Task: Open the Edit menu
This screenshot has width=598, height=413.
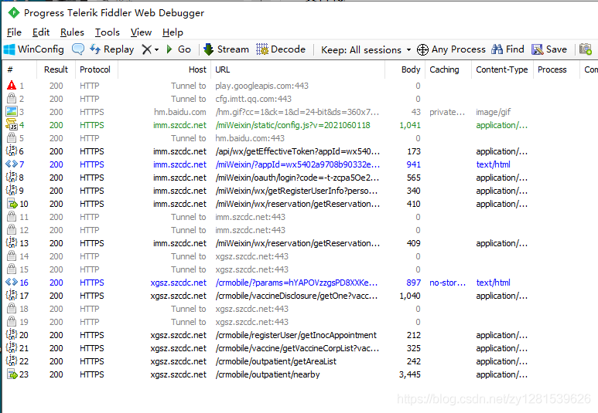Action: pyautogui.click(x=41, y=32)
